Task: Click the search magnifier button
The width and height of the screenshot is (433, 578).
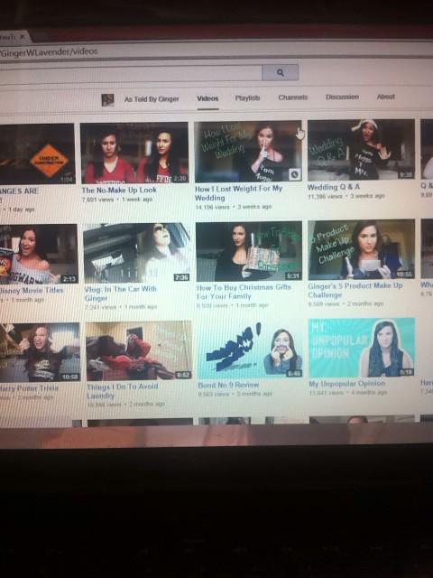Action: pos(281,72)
